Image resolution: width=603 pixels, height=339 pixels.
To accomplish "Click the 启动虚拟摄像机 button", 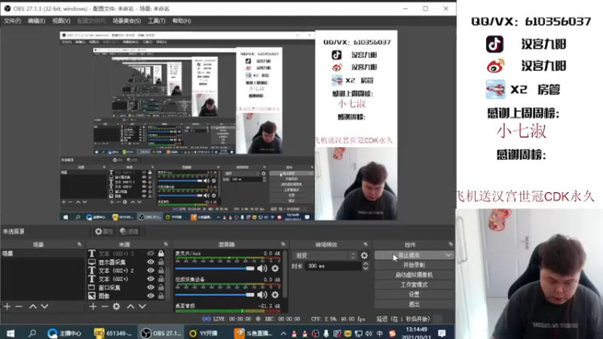I will tap(414, 275).
